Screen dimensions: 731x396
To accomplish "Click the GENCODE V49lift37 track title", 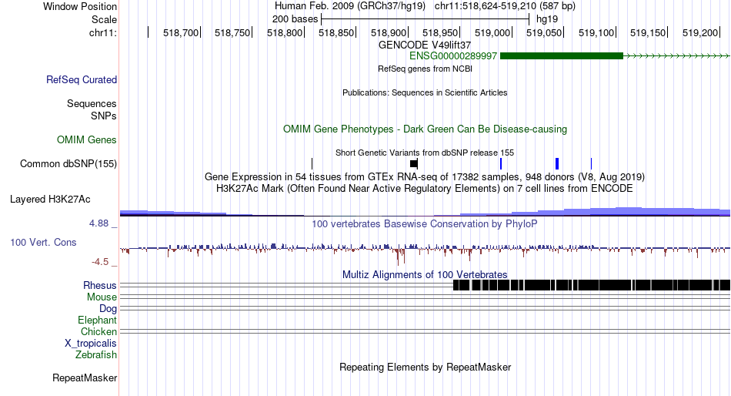I will 425,45.
